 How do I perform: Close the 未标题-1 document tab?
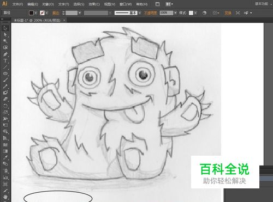(64, 20)
